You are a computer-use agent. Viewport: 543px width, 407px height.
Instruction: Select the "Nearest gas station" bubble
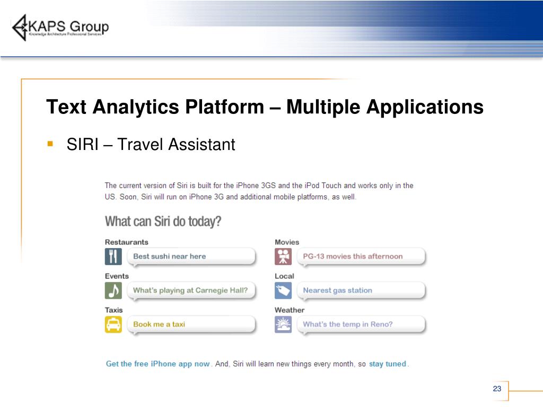pyautogui.click(x=361, y=290)
